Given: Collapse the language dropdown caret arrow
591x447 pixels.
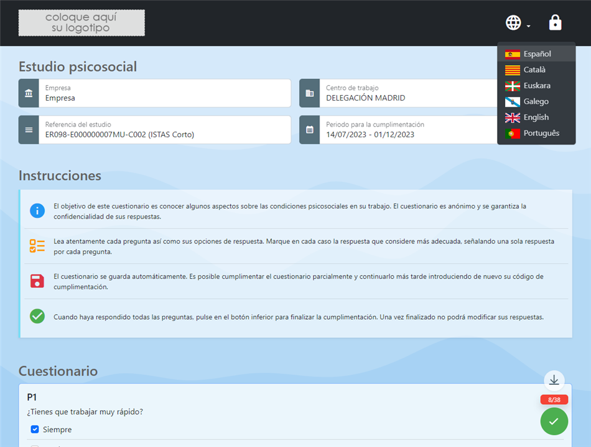Looking at the screenshot, I should pyautogui.click(x=528, y=26).
